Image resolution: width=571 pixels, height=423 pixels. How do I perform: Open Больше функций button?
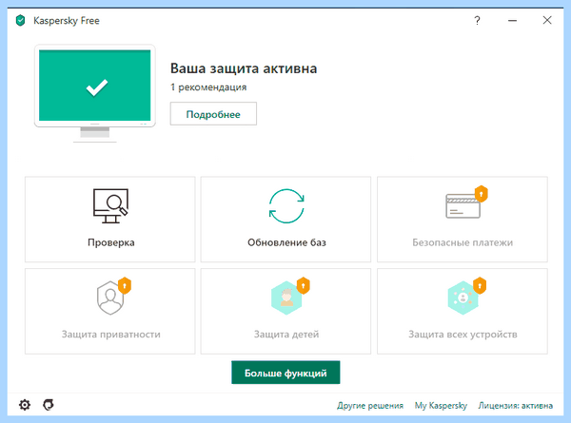click(x=285, y=373)
